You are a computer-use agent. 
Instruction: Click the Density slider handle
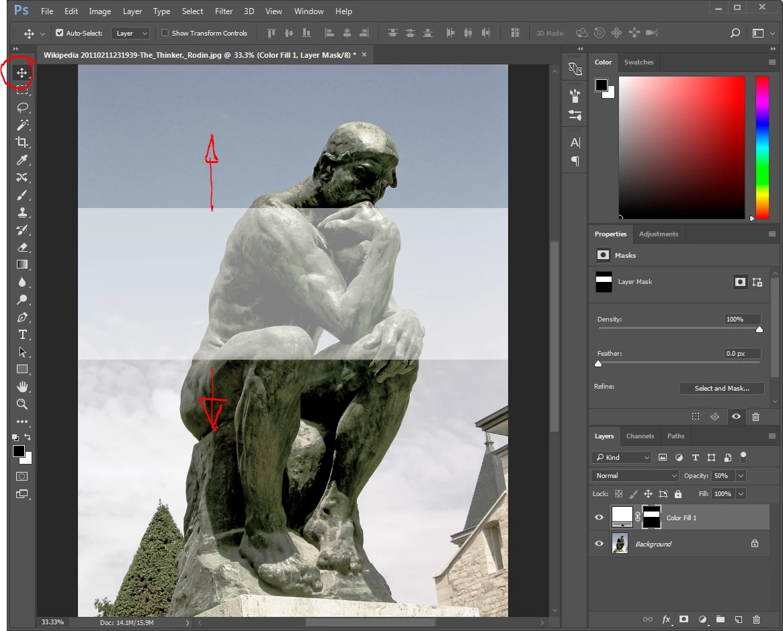[759, 329]
